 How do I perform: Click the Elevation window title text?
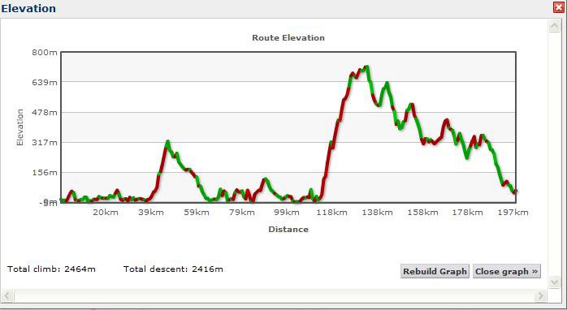pos(28,8)
